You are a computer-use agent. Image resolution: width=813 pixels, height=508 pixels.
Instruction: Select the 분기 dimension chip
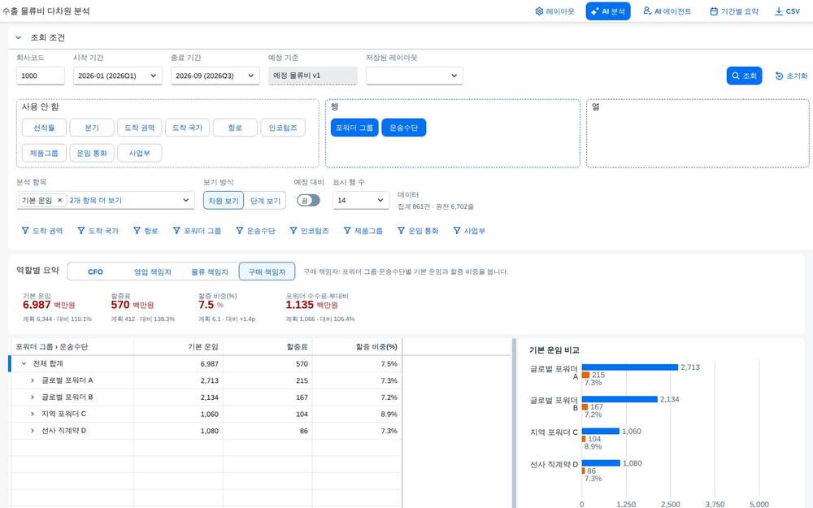[x=92, y=128]
